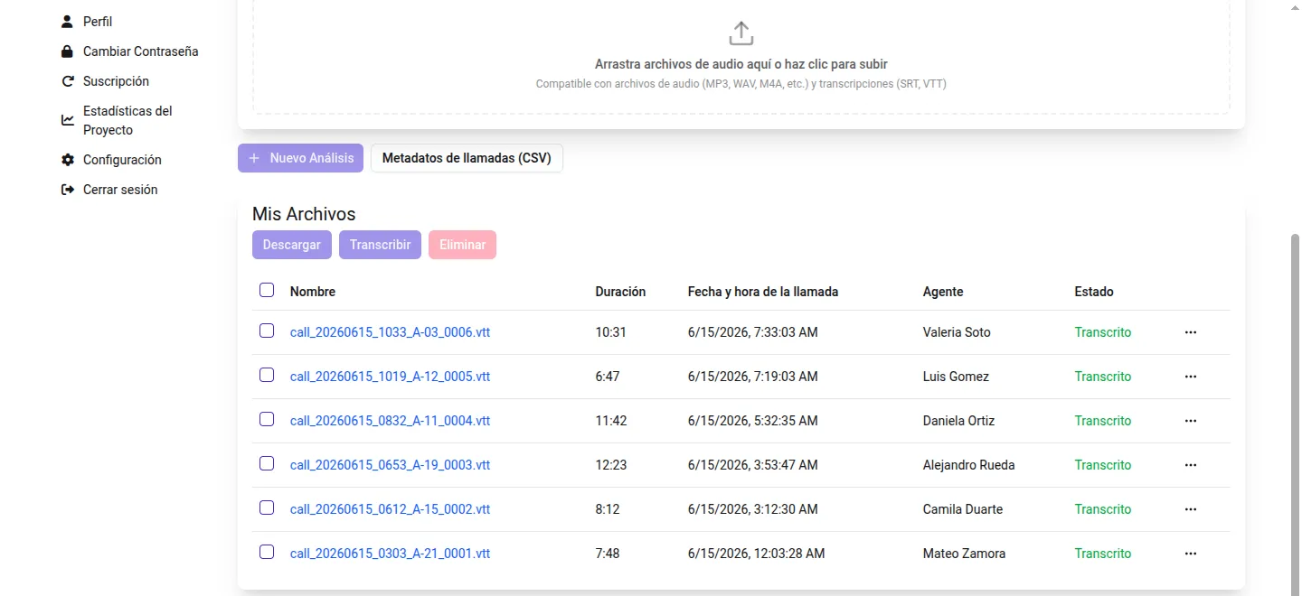Open three-dot menu for Mateo Zamora row
Image resolution: width=1302 pixels, height=596 pixels.
tap(1191, 554)
